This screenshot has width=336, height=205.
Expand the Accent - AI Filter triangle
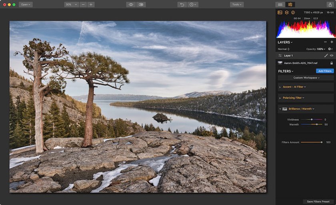tap(280, 87)
